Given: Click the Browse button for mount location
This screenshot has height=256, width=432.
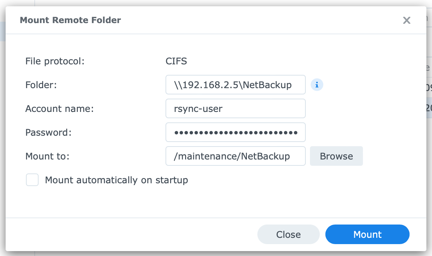Looking at the screenshot, I should (336, 156).
